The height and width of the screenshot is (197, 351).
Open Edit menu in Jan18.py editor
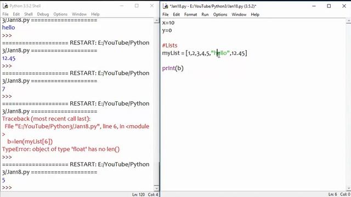coord(177,15)
